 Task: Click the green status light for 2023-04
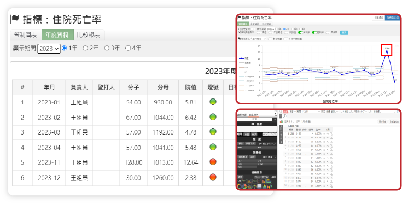coord(213,147)
